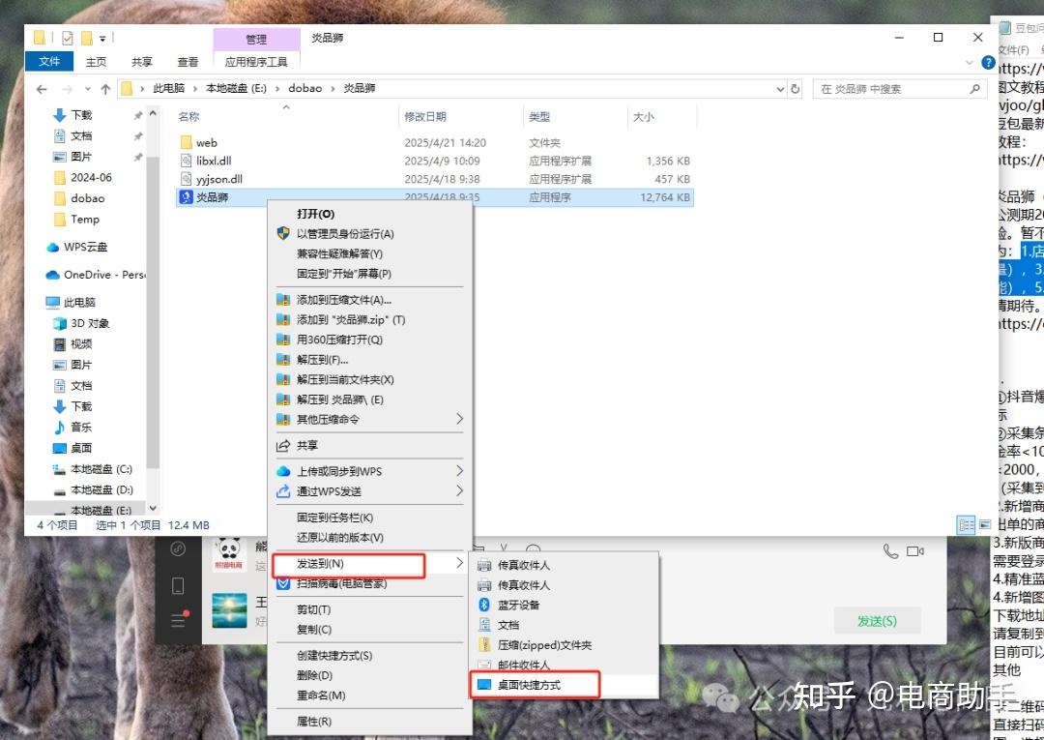Click the Up directory arrow in address bar
Image resolution: width=1044 pixels, height=740 pixels.
[105, 89]
